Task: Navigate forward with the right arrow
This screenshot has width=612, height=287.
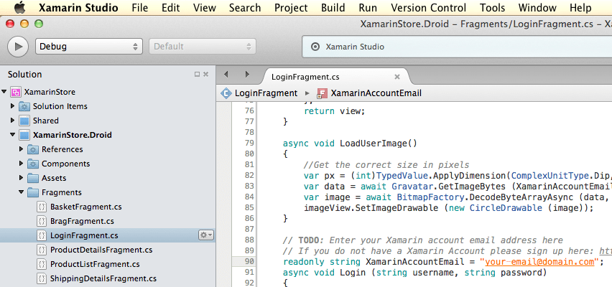Action: pos(246,74)
